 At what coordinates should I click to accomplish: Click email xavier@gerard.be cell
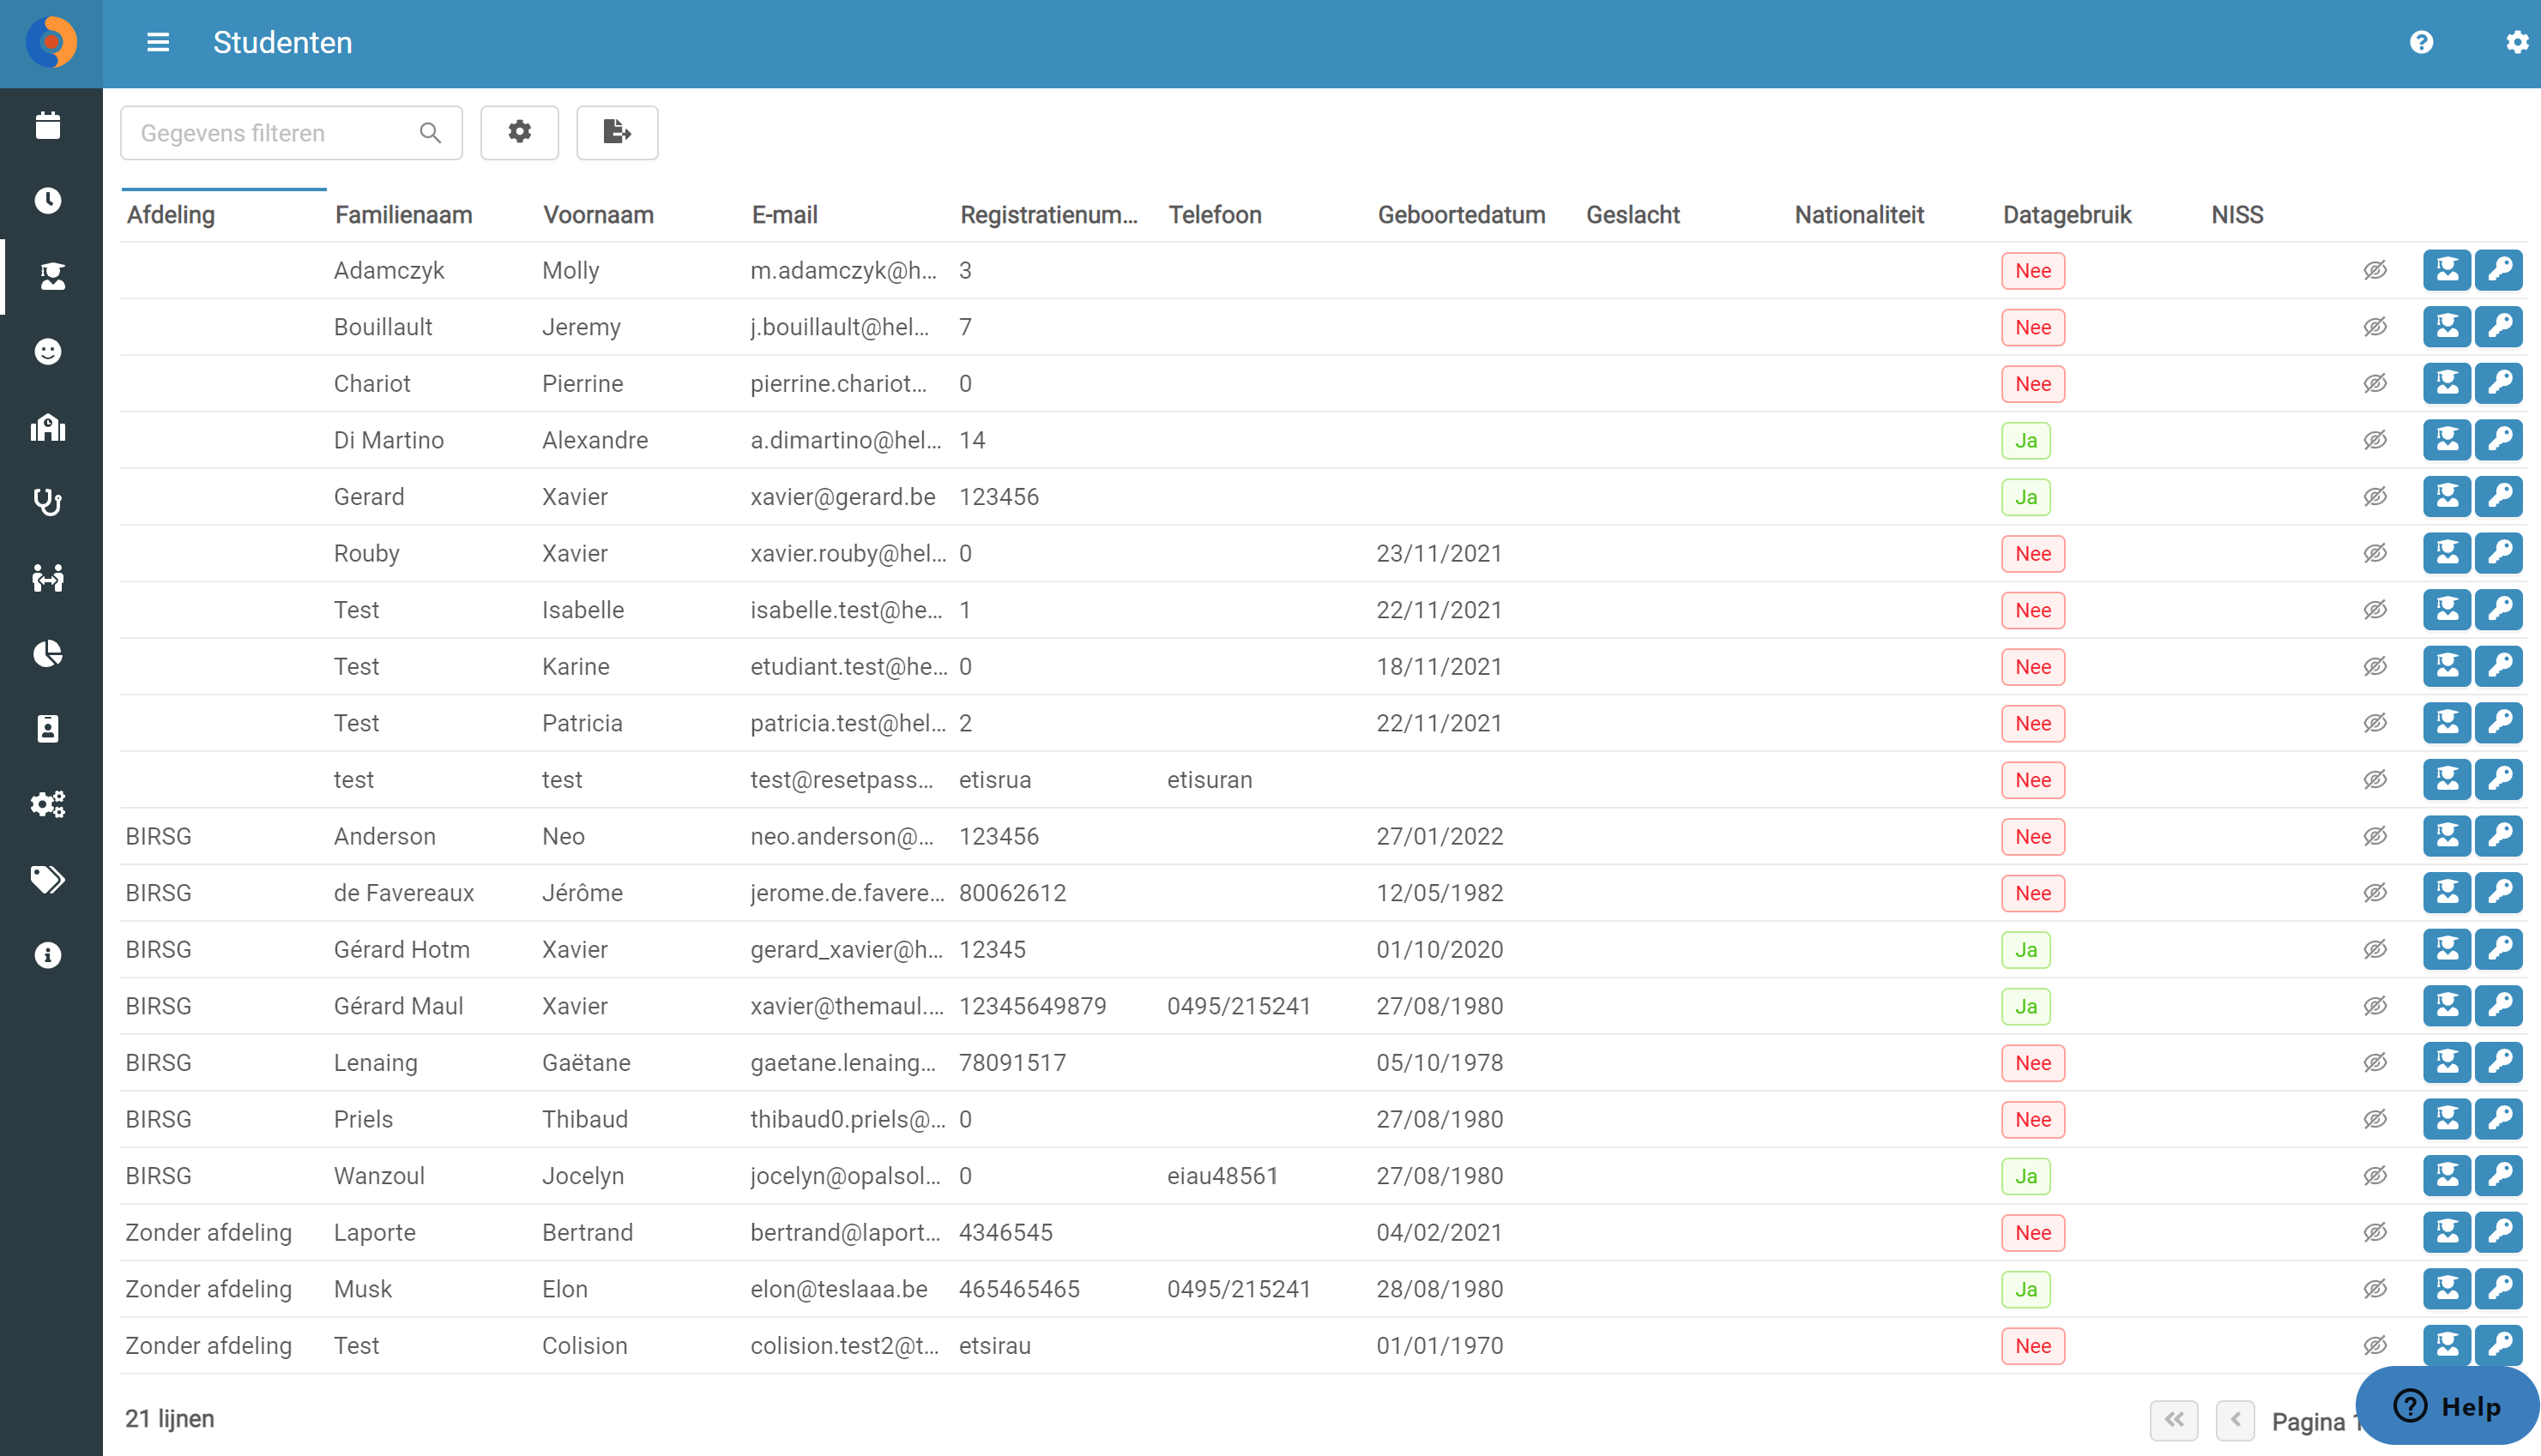coord(842,497)
